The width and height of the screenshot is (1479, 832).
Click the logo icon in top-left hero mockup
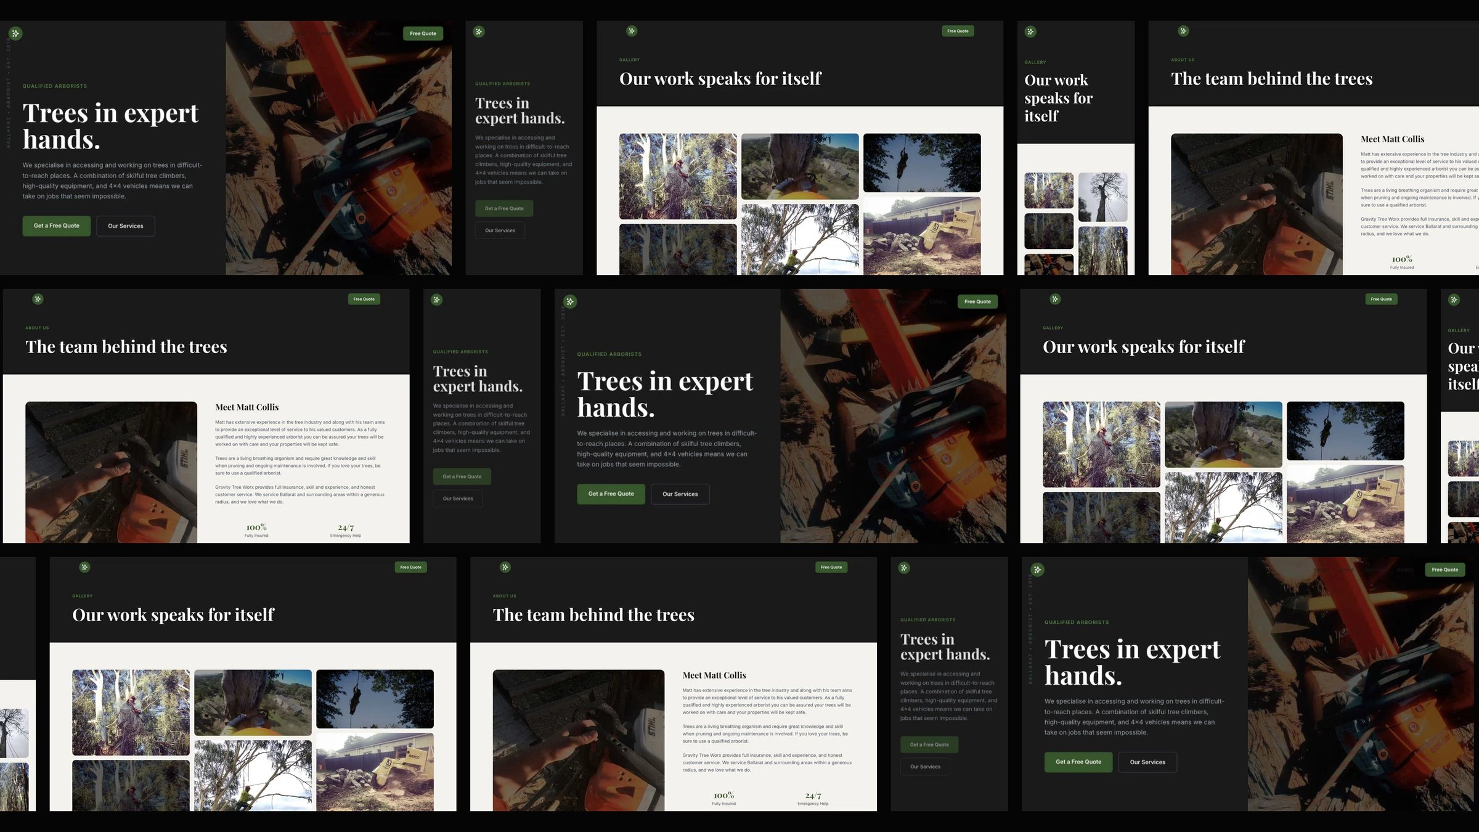[15, 33]
